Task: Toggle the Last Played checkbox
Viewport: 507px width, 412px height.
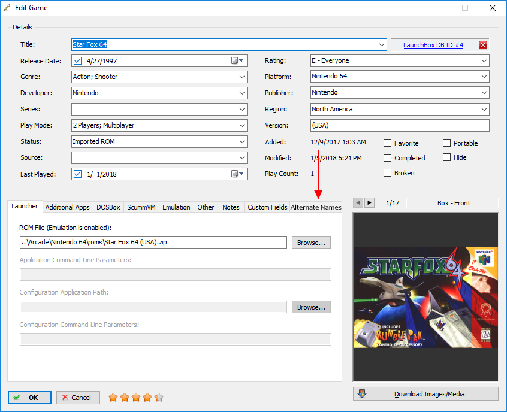Action: [77, 174]
